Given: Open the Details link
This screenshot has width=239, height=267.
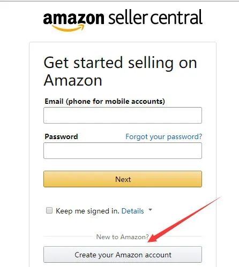Looking at the screenshot, I should [x=132, y=211].
